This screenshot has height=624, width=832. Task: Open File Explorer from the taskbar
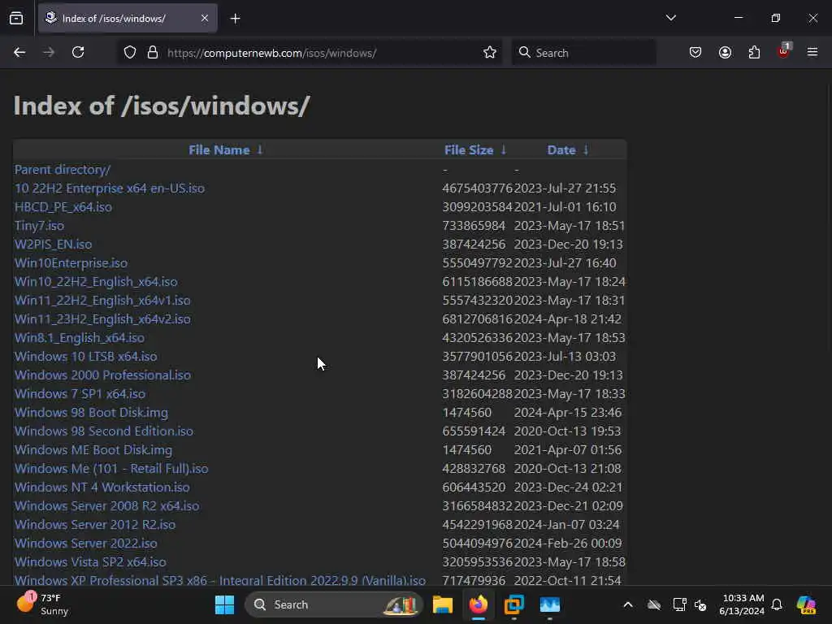(x=443, y=604)
